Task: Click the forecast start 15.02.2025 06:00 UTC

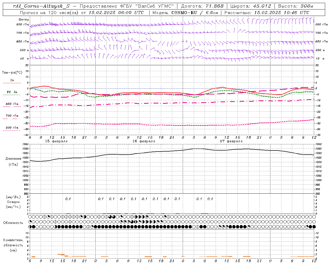Action: coord(116,13)
